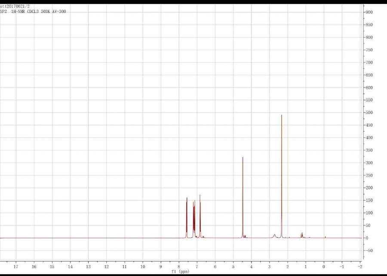Viewport: 387px width, 276px height.
Task: Click the -50 intensity axis label
Action: (369, 251)
